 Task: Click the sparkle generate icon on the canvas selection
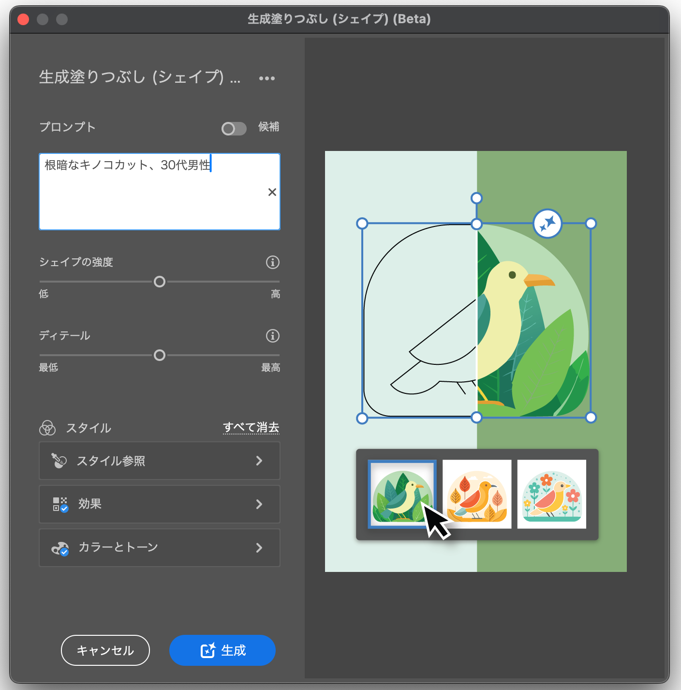click(547, 223)
